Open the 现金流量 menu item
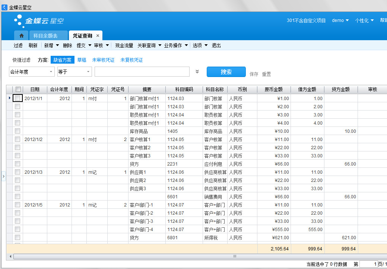 (124, 45)
